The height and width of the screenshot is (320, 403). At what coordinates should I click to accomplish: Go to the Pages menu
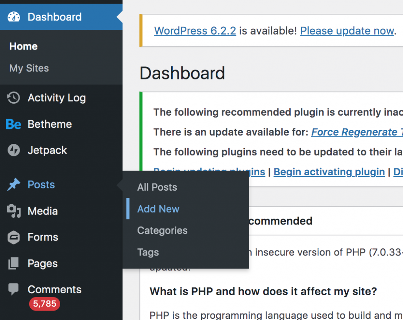[61, 263]
